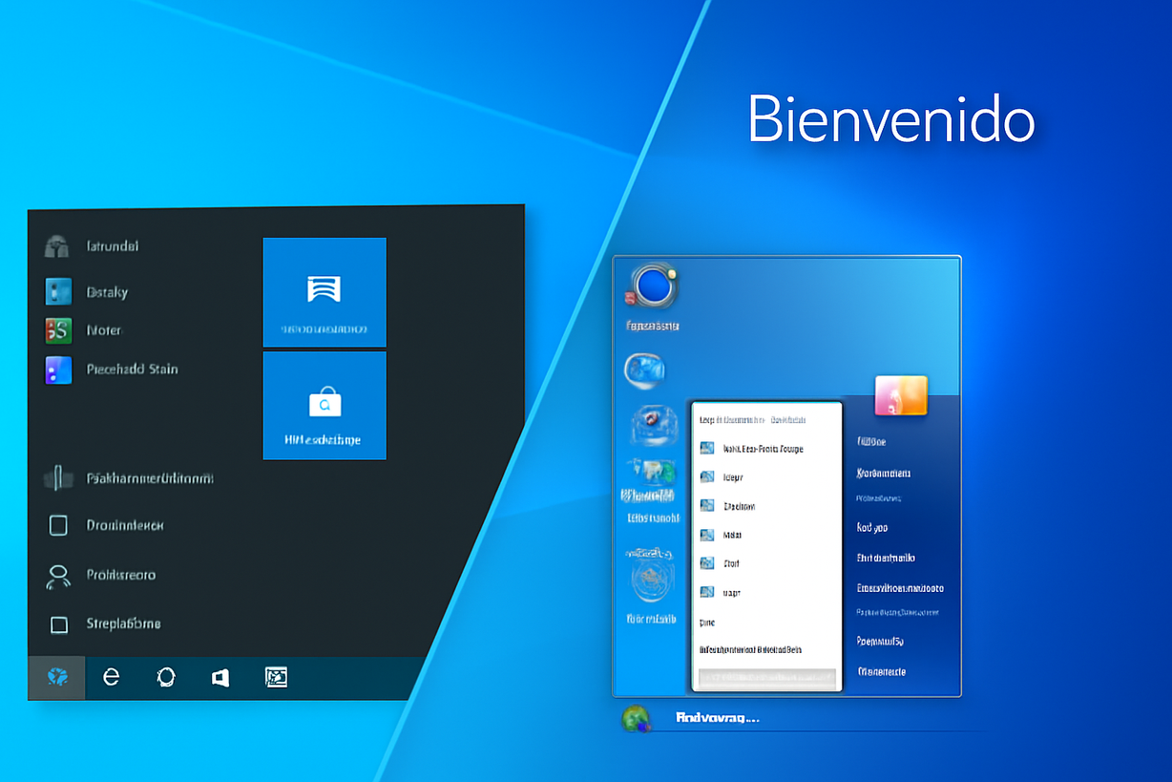The image size is (1172, 782).
Task: Choose the second icon row in the white menu
Action: (x=765, y=476)
